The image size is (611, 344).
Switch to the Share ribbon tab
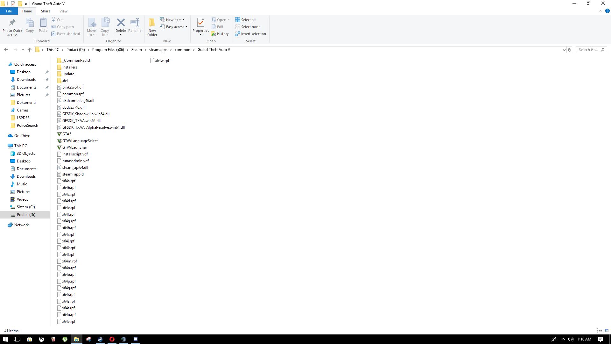(x=46, y=11)
